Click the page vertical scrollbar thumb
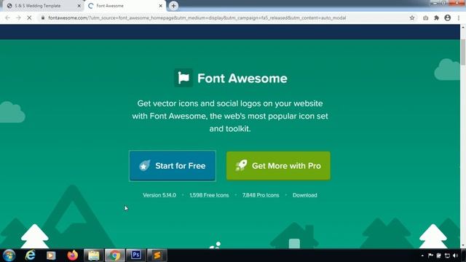The image size is (466, 262). (463, 52)
